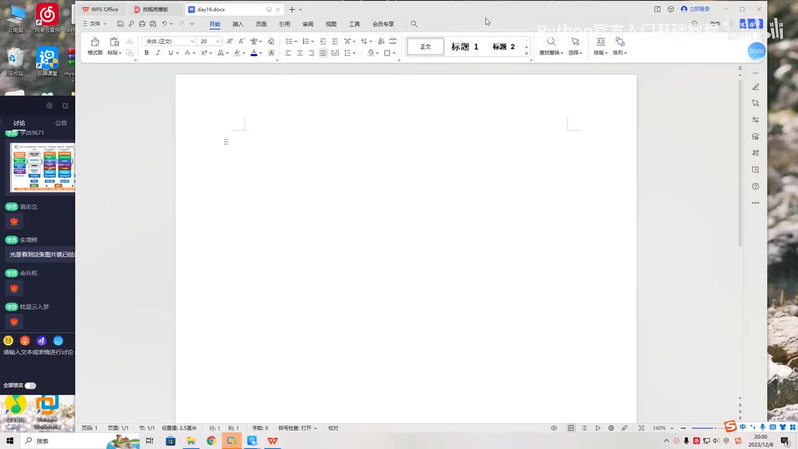Decrease font size with A- icon
798x449 pixels.
coord(241,41)
